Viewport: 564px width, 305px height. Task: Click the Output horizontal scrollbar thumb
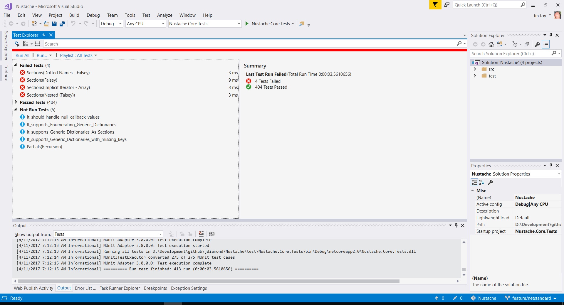point(208,281)
